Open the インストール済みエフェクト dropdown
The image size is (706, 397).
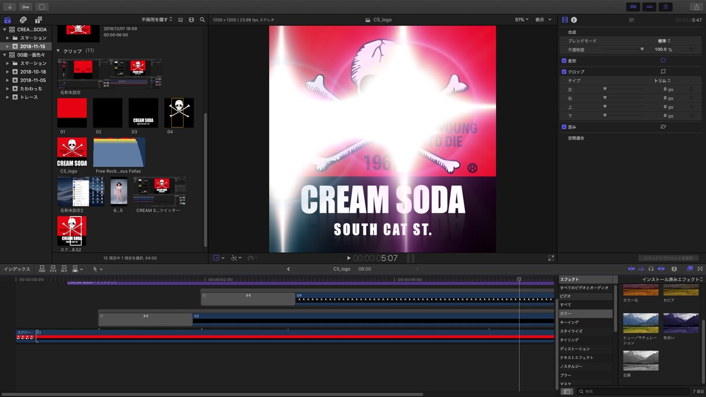tap(672, 280)
